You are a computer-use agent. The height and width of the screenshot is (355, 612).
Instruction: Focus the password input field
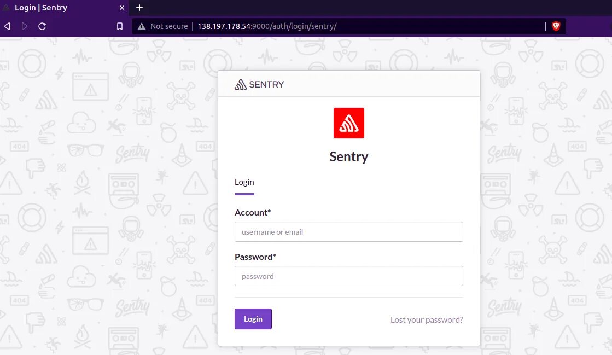[348, 276]
